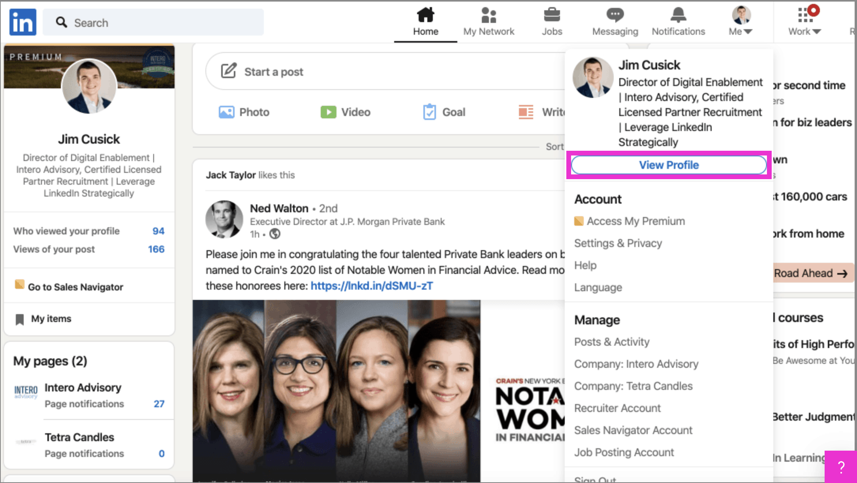Click Intero Advisory logo icon
This screenshot has height=483, width=857.
coord(26,392)
